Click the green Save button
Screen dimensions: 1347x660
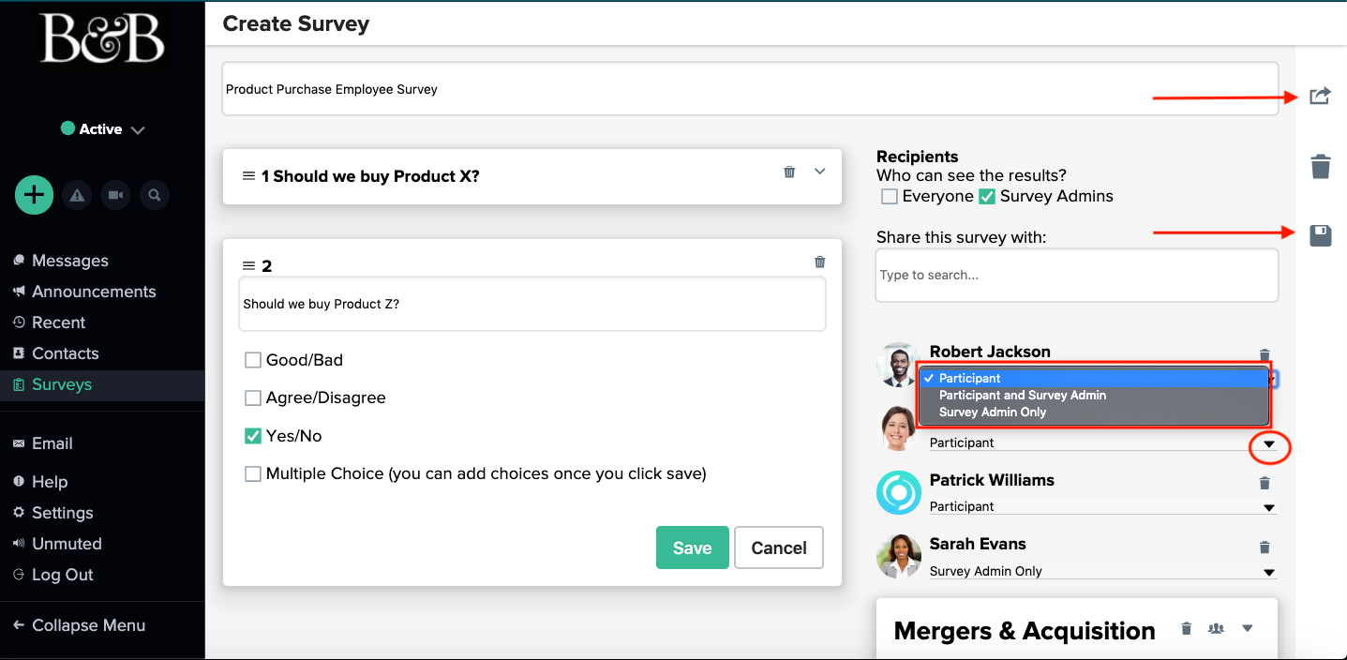692,547
